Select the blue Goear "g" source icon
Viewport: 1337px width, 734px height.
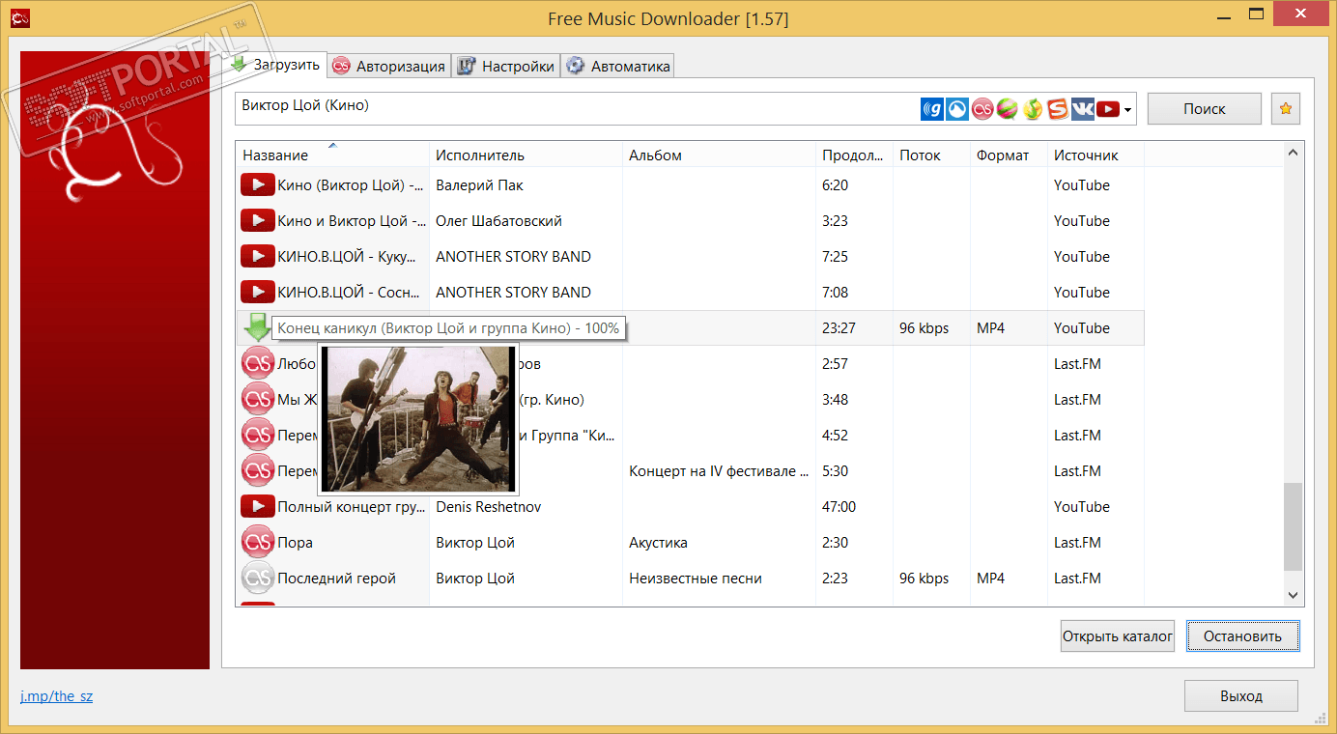point(932,109)
